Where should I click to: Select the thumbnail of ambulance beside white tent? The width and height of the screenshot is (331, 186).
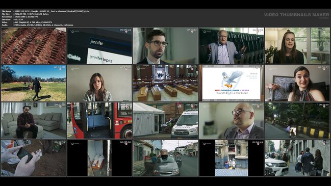tap(165, 121)
